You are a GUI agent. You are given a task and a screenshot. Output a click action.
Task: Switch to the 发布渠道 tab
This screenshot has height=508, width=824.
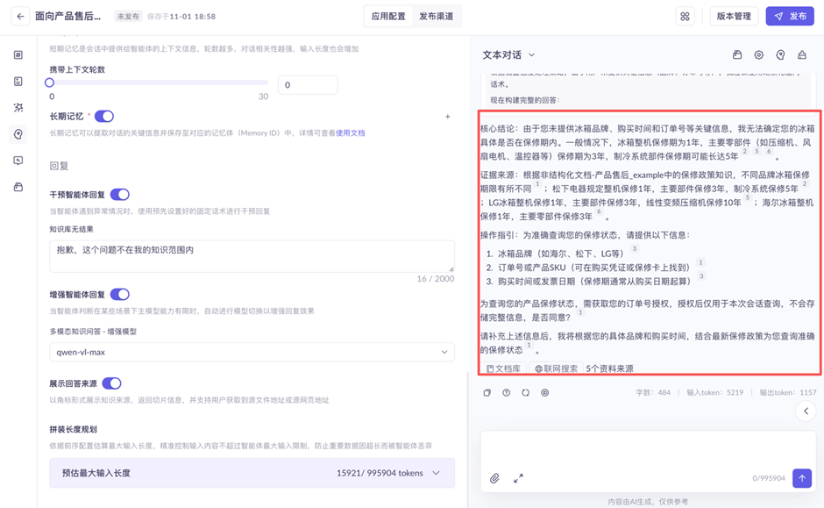click(x=437, y=17)
